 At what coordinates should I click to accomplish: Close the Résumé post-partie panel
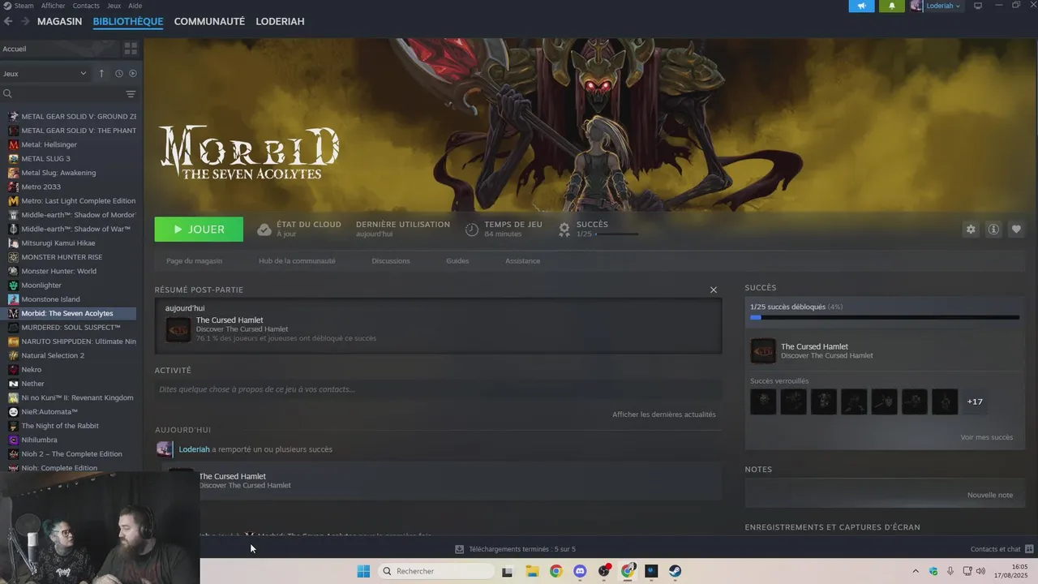click(714, 290)
